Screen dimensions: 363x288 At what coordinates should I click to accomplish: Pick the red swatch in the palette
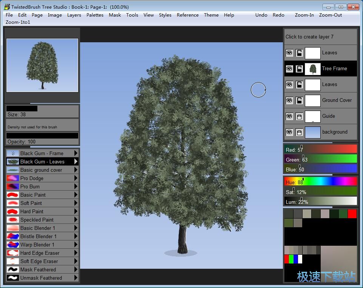(352, 214)
